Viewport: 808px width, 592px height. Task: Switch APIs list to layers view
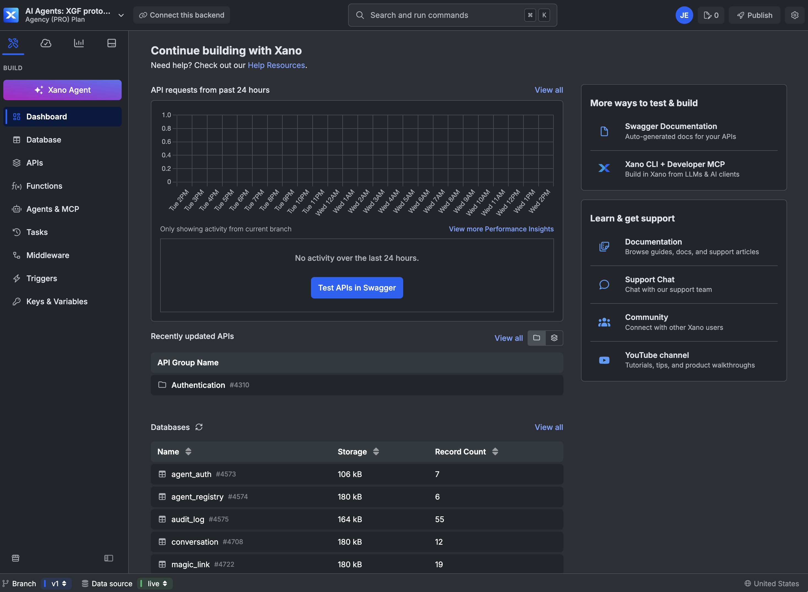pos(554,338)
